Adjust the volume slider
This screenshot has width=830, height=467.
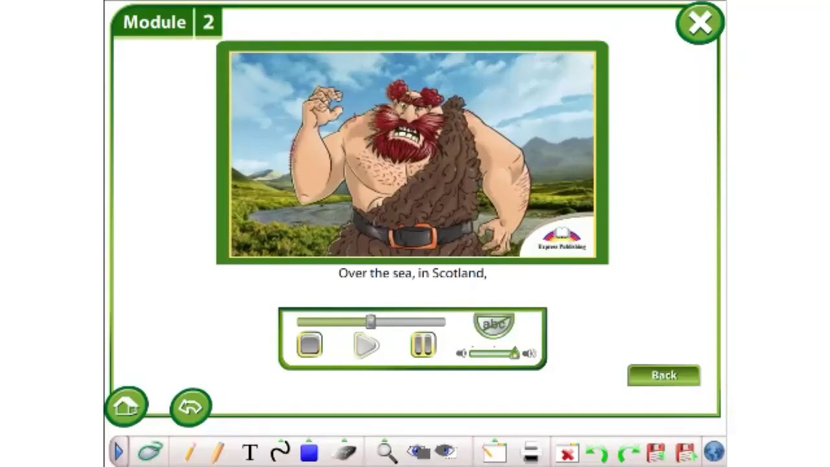tap(493, 353)
